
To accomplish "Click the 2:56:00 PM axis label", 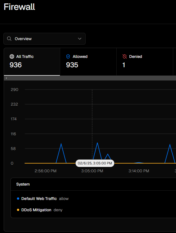I will 45,171.
